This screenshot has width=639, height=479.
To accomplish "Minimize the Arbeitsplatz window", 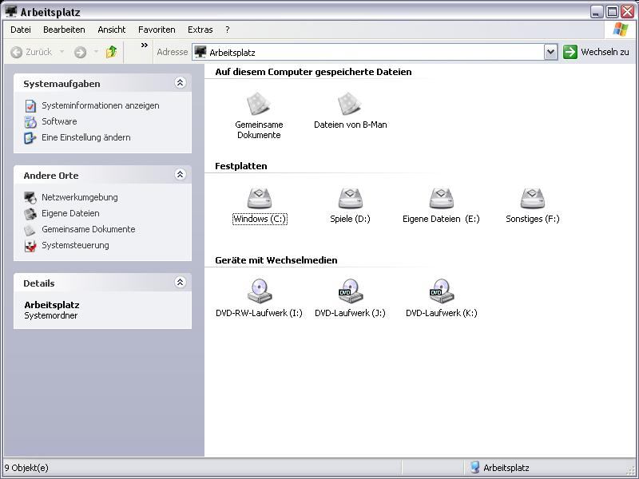I will click(597, 11).
